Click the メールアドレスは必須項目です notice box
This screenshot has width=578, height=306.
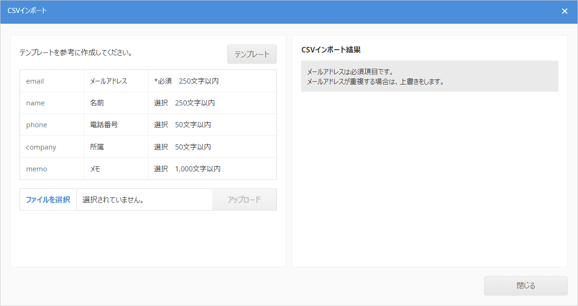point(429,77)
